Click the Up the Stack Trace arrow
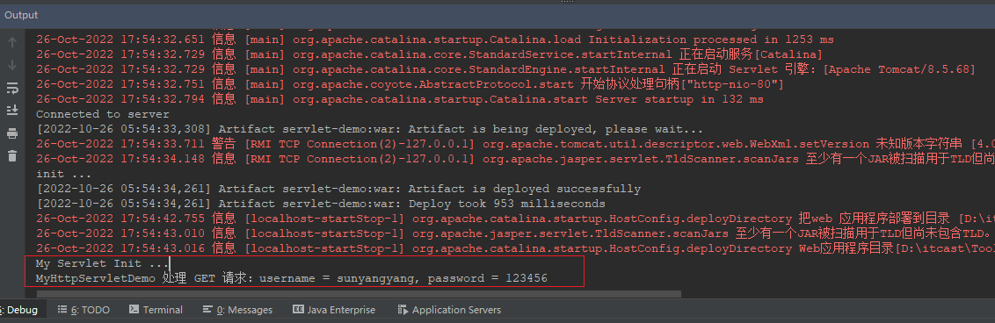The height and width of the screenshot is (323, 995). pos(12,42)
